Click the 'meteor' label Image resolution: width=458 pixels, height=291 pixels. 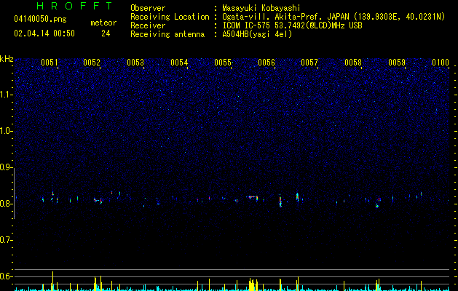pyautogui.click(x=103, y=23)
